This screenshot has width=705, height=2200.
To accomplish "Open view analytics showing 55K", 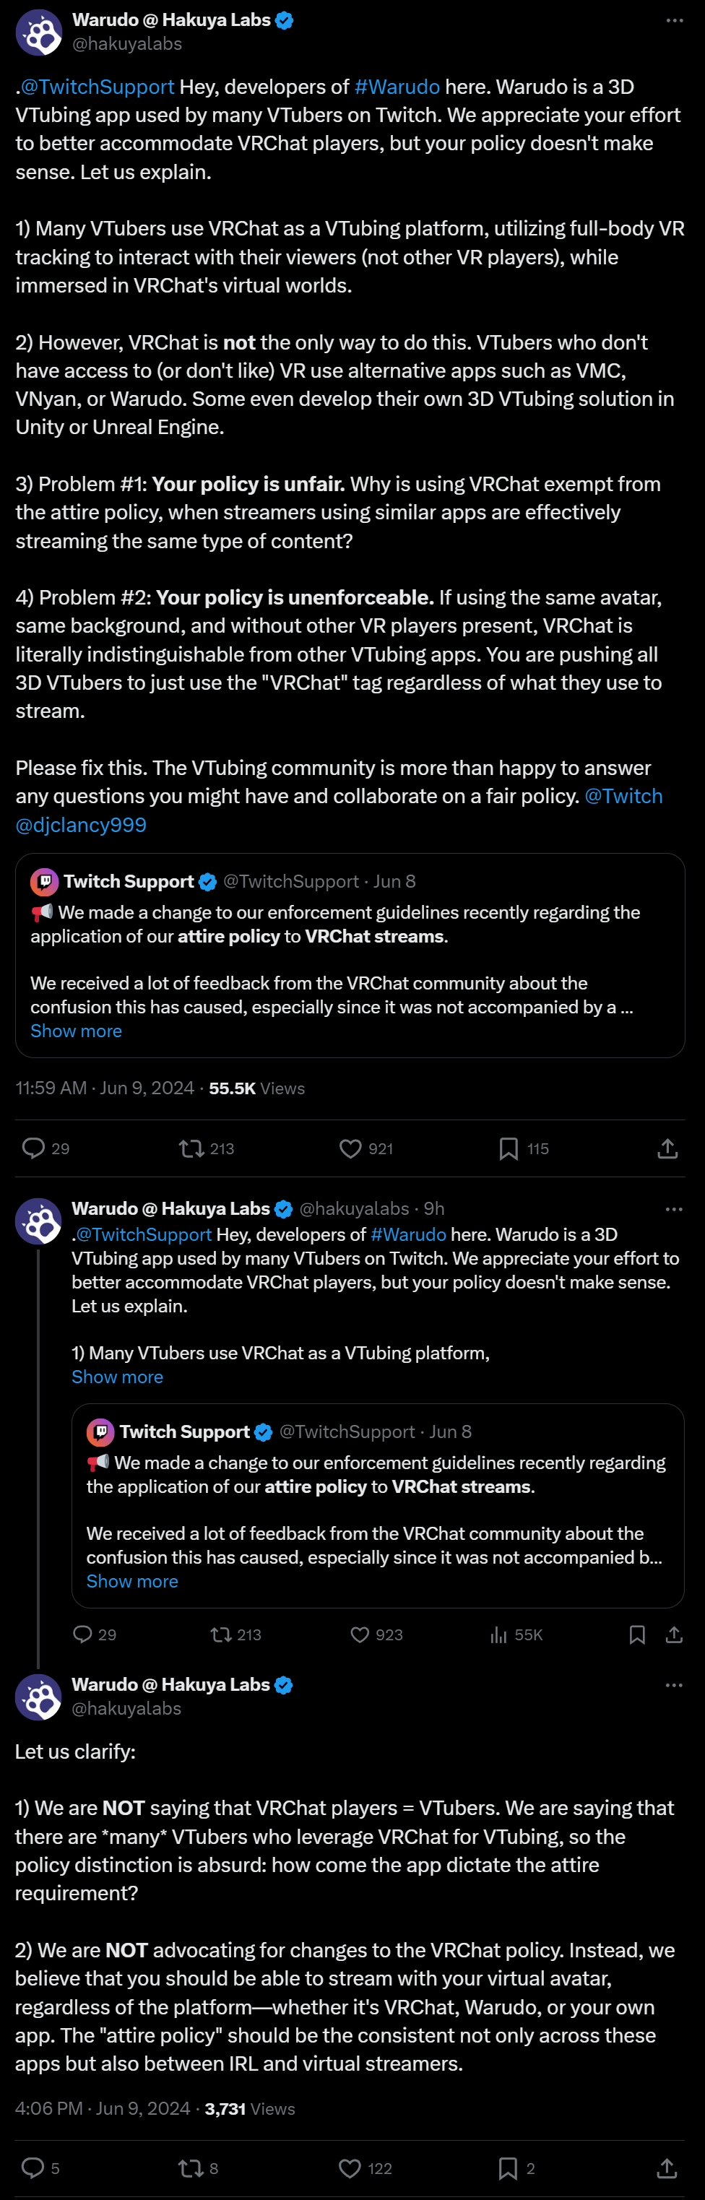I will 516,1634.
